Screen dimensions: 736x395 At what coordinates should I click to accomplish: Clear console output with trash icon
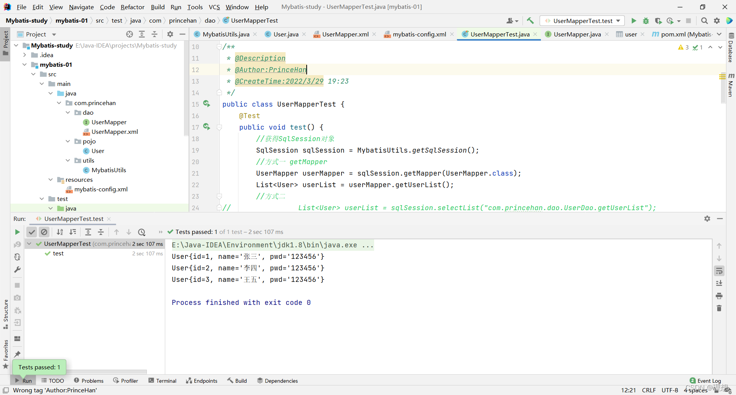pos(719,308)
